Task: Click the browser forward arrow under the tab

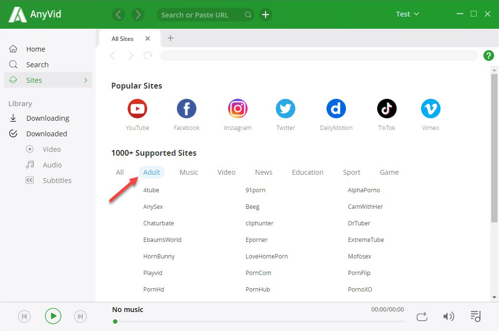Action: (131, 55)
